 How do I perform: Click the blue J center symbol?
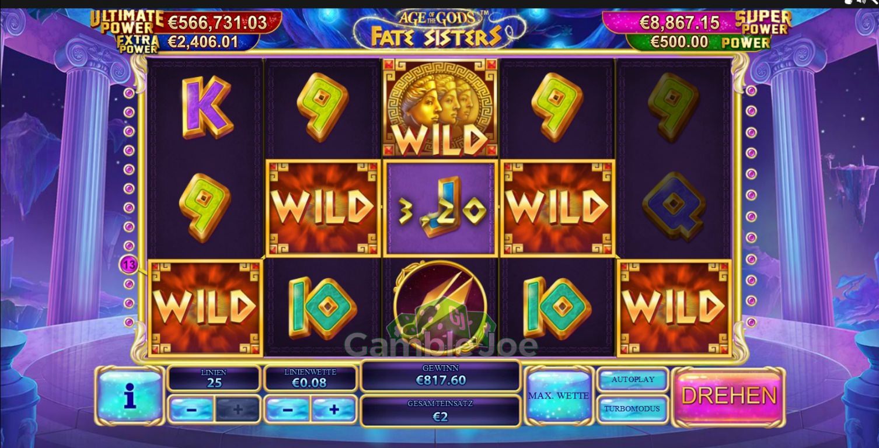441,208
